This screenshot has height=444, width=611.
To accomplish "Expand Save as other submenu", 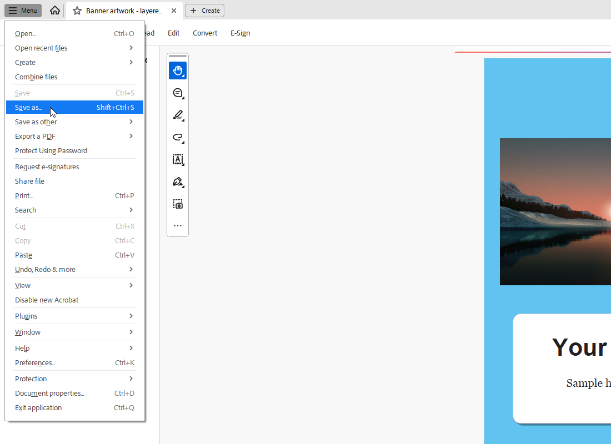I will coord(75,122).
